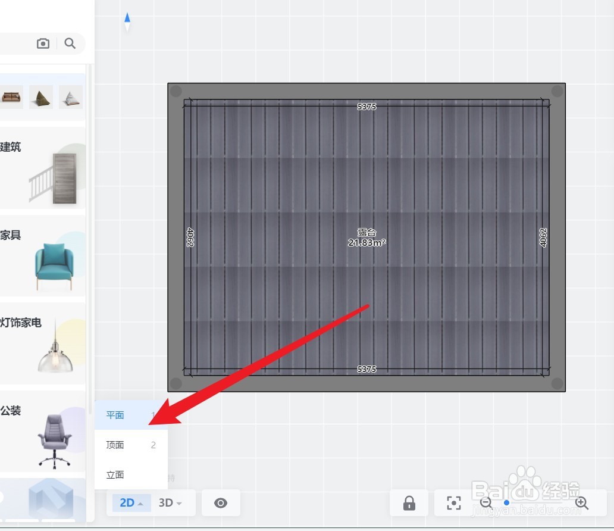
Task: Select the olive pyramid beanbag thumbnail
Action: (41, 97)
